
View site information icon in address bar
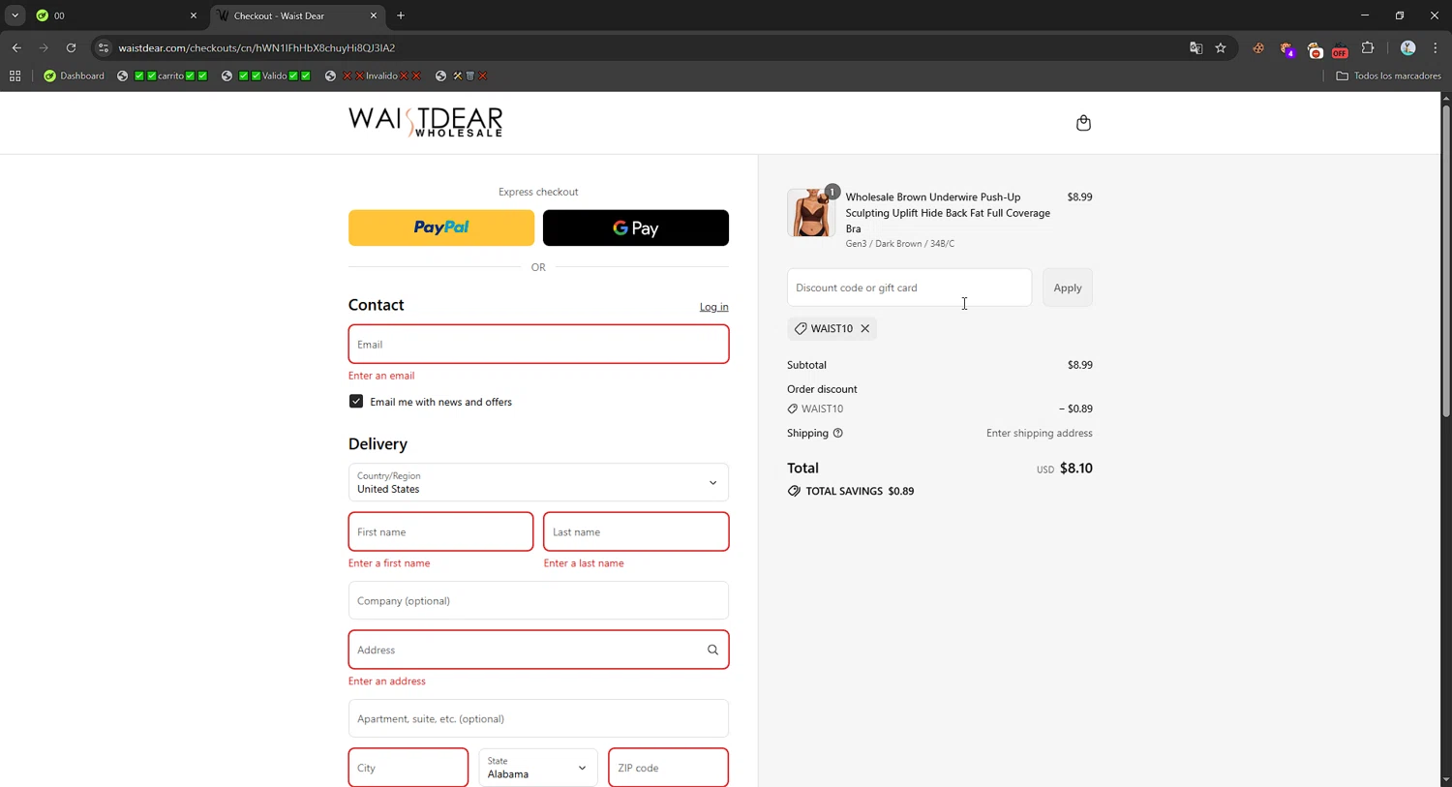tap(104, 48)
